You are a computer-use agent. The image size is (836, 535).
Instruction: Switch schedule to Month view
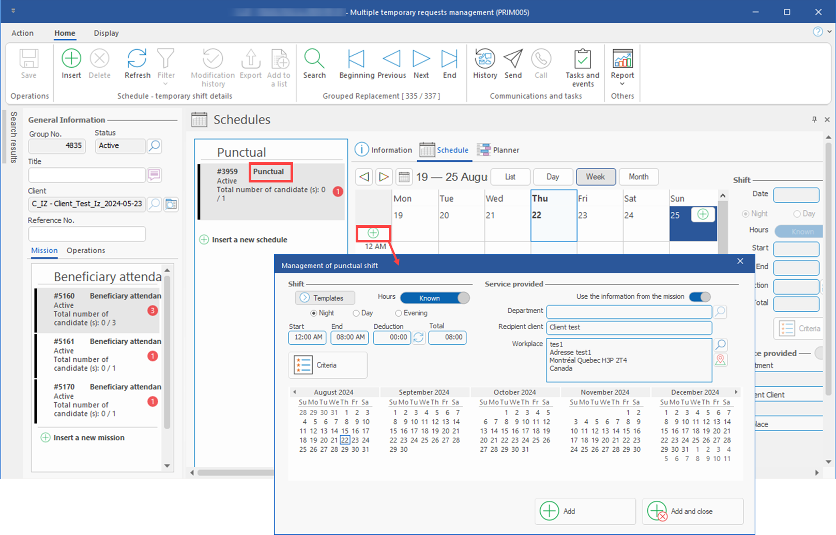point(639,177)
